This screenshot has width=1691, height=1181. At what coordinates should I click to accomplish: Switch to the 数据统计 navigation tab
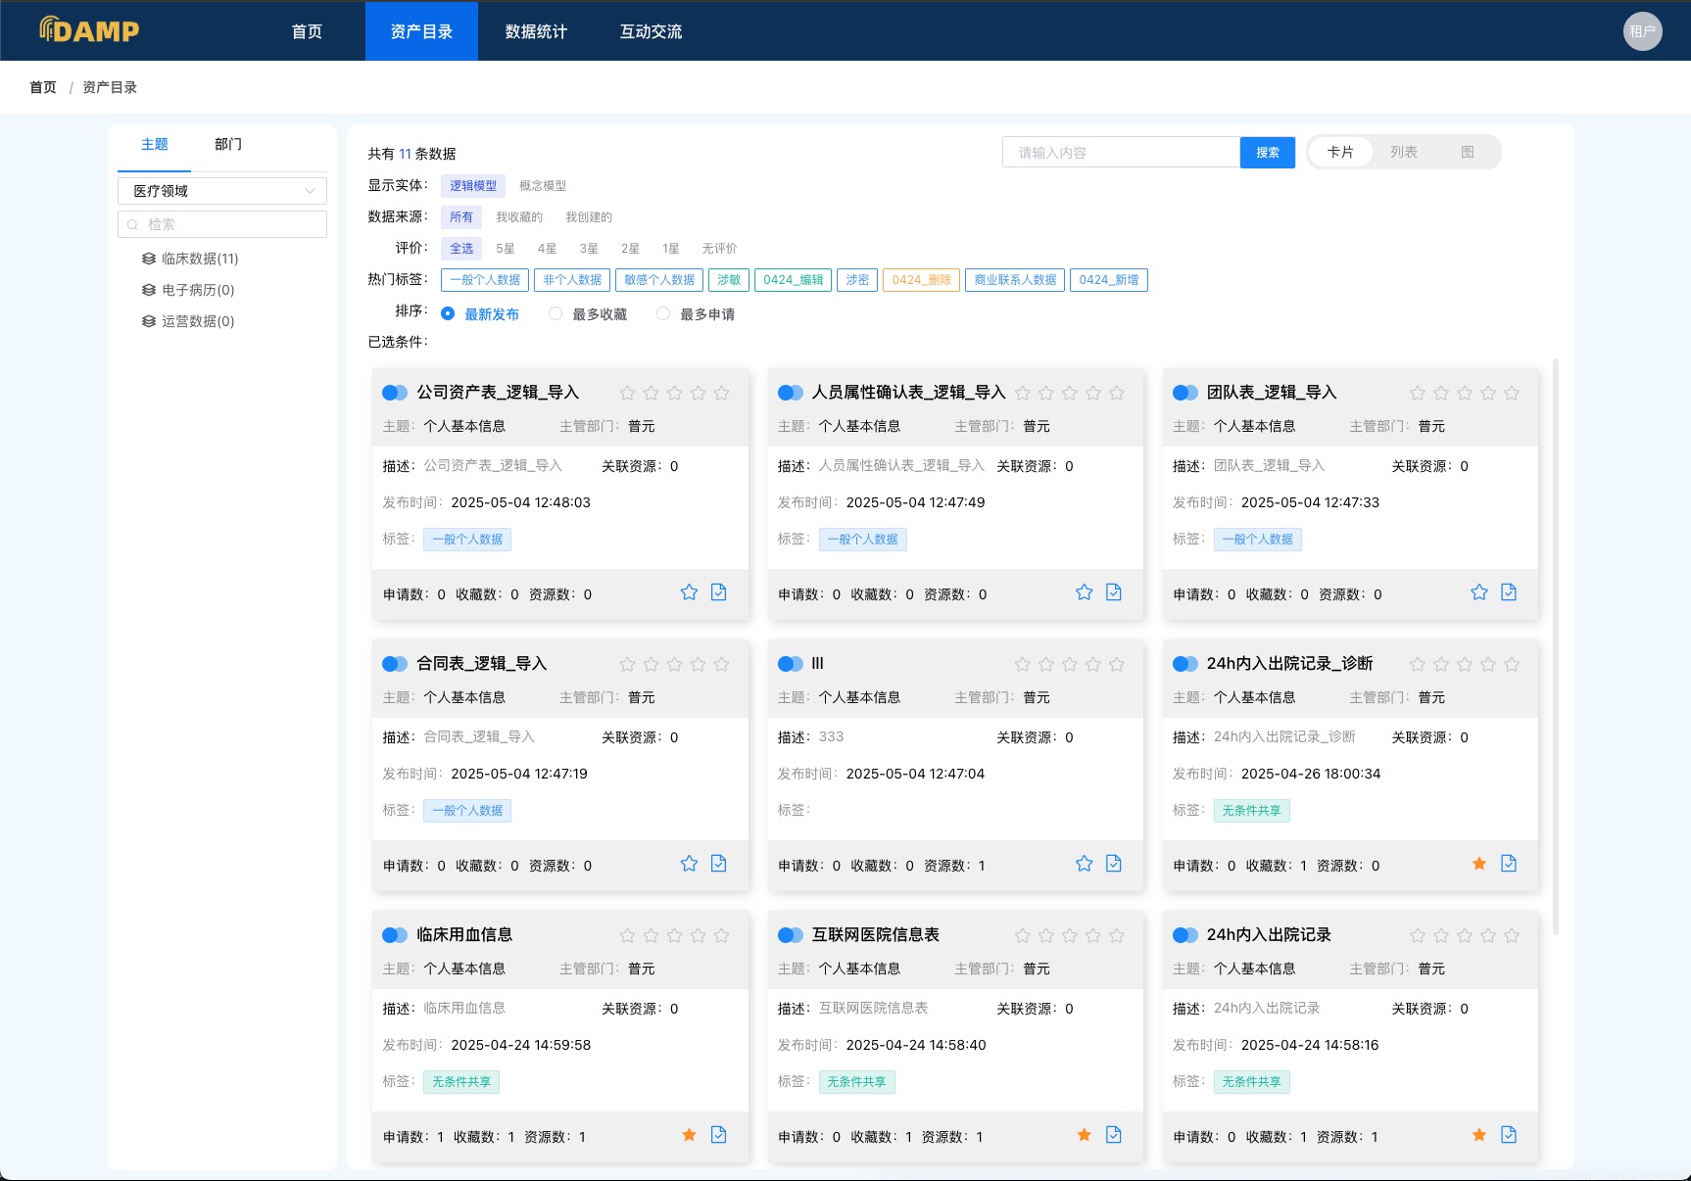(x=535, y=30)
